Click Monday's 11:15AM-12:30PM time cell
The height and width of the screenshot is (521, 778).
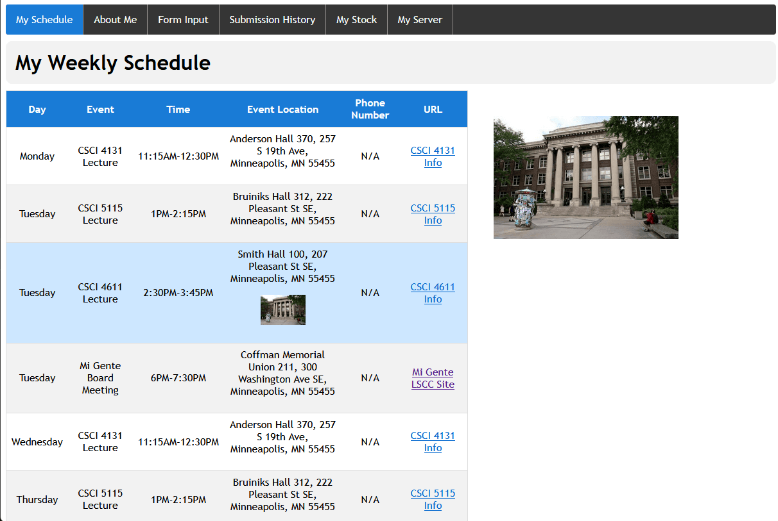(x=178, y=156)
